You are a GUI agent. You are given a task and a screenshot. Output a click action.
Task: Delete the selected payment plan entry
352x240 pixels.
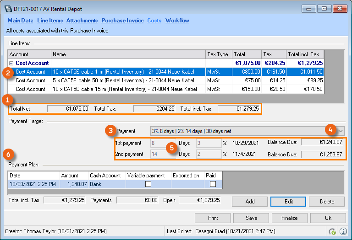pyautogui.click(x=327, y=202)
